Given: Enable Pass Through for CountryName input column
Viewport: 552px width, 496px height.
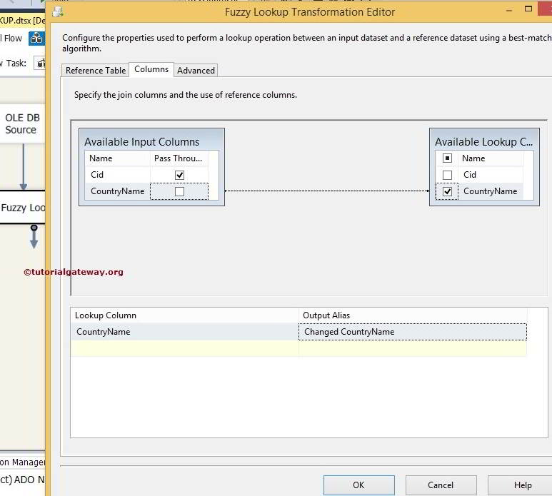Looking at the screenshot, I should click(179, 191).
